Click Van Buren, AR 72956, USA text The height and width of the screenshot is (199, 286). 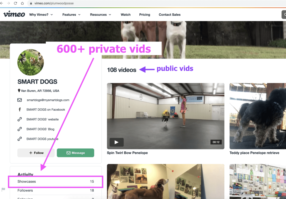tap(40, 91)
